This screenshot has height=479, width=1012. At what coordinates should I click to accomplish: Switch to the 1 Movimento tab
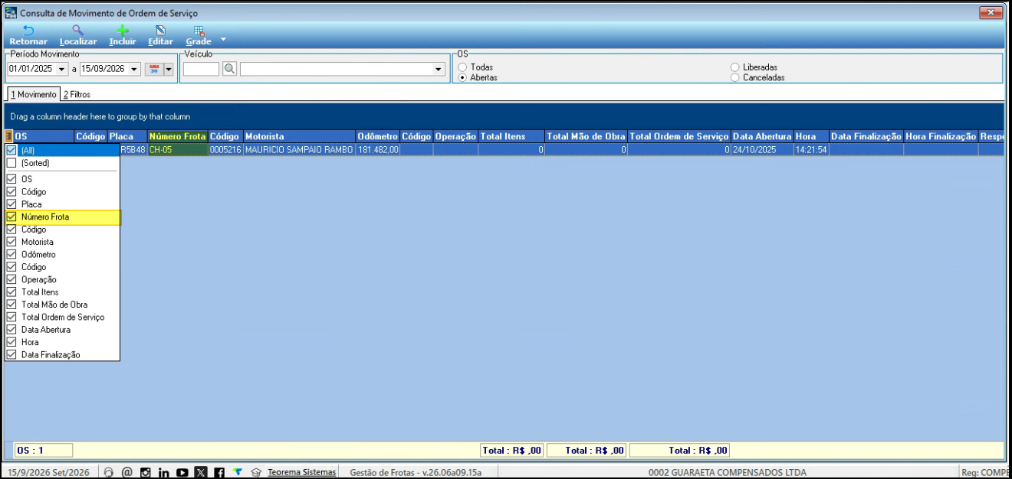coord(33,94)
